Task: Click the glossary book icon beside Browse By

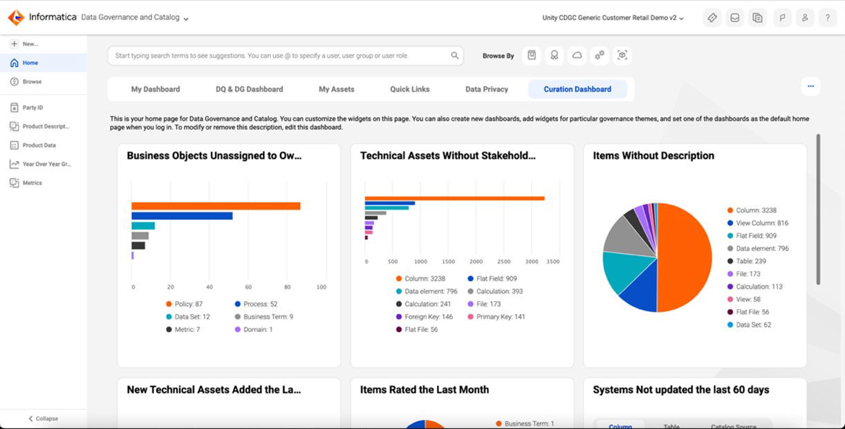Action: tap(531, 55)
